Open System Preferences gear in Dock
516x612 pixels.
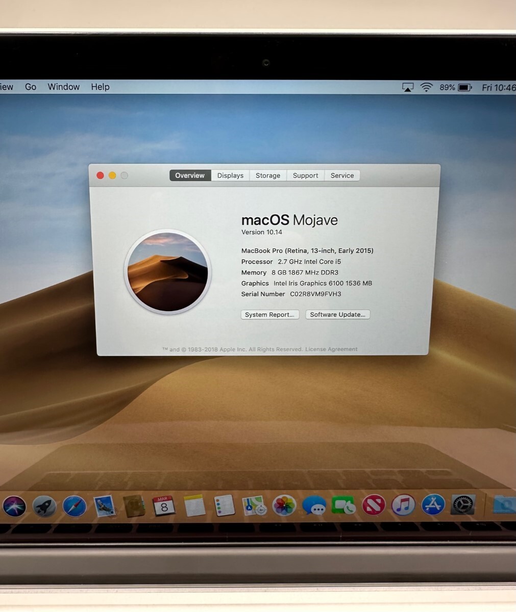(463, 505)
